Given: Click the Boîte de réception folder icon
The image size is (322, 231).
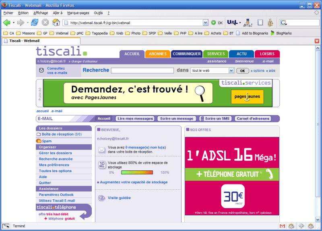Looking at the screenshot, I should point(39,134).
